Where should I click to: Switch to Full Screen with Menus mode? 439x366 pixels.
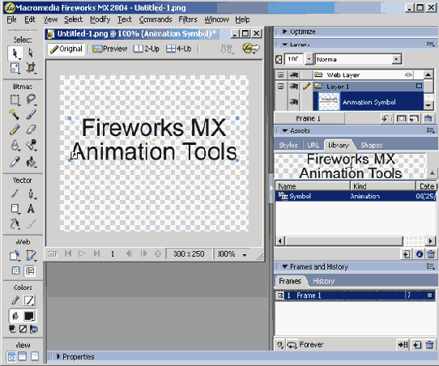pos(23,356)
